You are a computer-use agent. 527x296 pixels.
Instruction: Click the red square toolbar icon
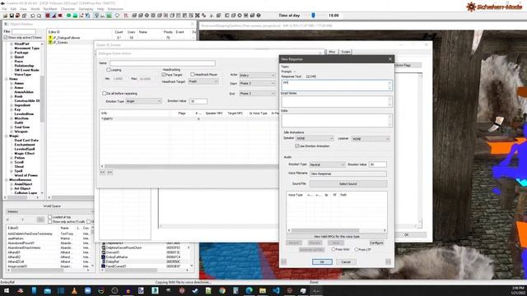coord(48,16)
